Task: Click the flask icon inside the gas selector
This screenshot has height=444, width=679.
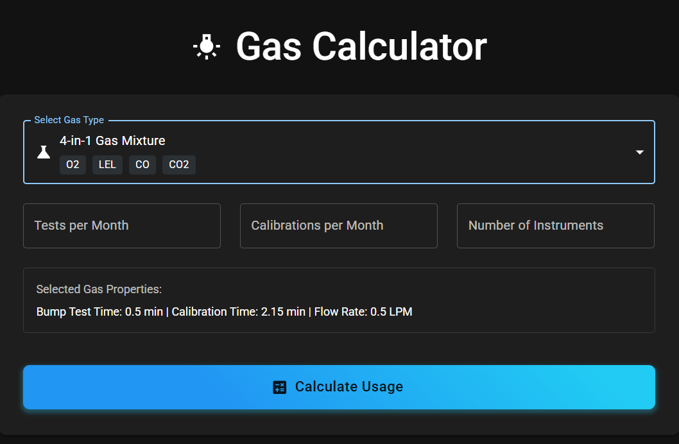Action: [43, 151]
